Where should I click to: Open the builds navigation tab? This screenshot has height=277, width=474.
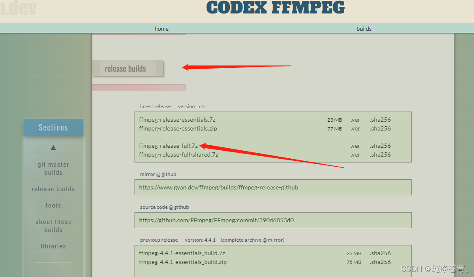364,29
